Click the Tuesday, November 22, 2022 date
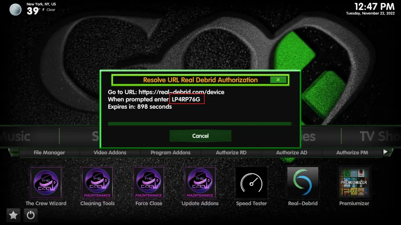This screenshot has height=225, width=401. tap(371, 13)
